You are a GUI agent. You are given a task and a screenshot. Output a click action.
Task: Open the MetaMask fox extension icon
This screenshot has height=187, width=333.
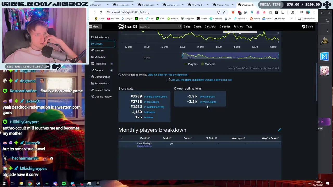pyautogui.click(x=233, y=12)
